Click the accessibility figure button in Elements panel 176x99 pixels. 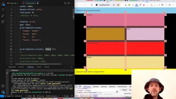click(x=117, y=92)
